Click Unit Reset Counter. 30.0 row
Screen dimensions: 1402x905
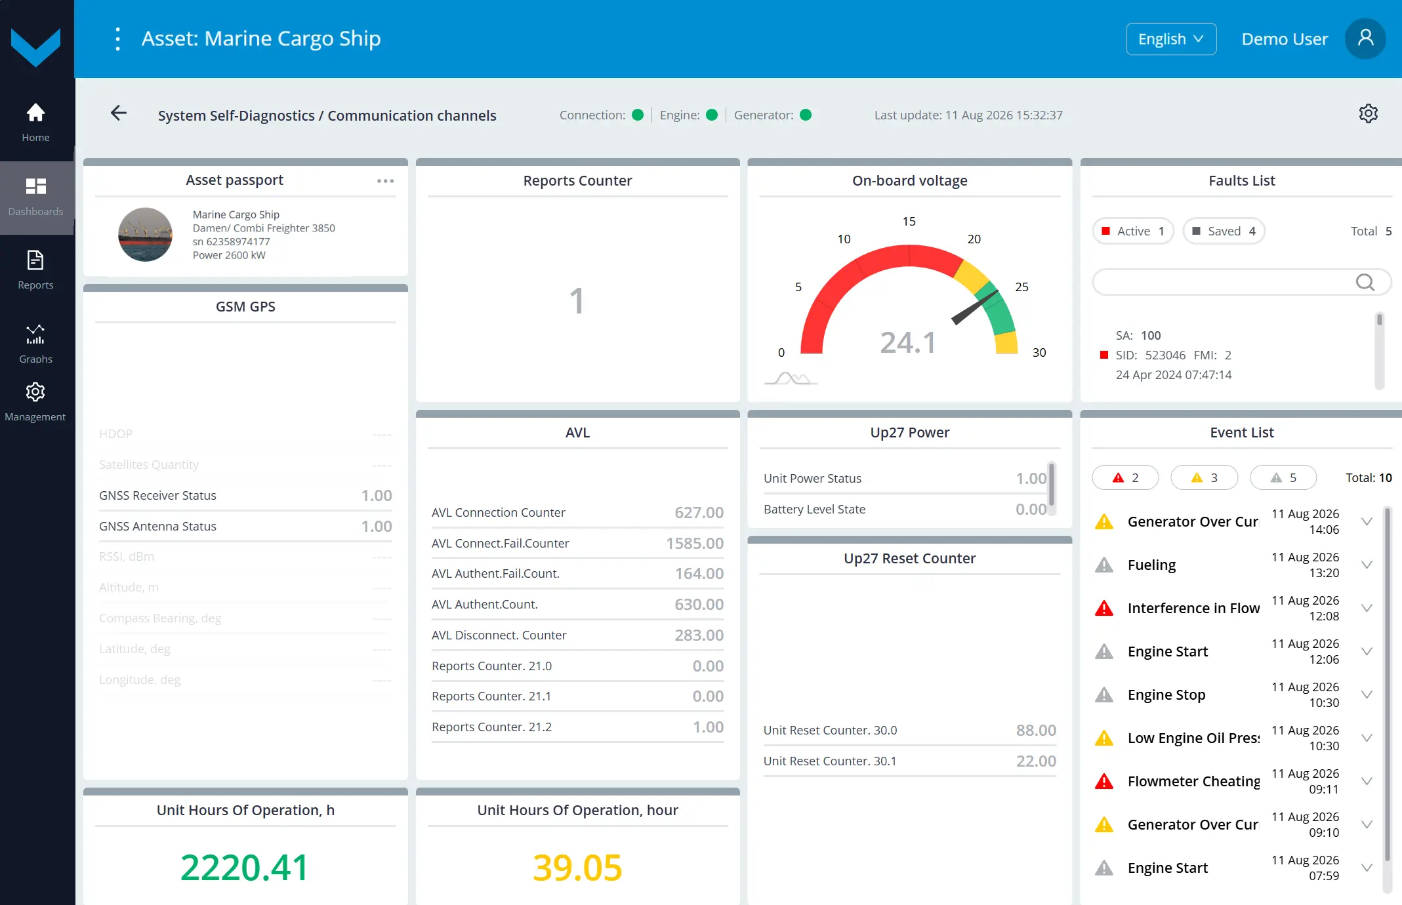coord(909,731)
